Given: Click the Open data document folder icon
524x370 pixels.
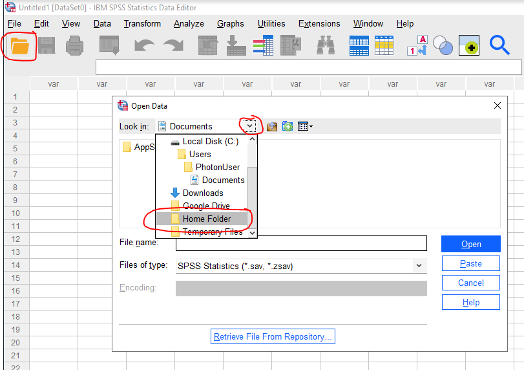Looking at the screenshot, I should point(20,46).
